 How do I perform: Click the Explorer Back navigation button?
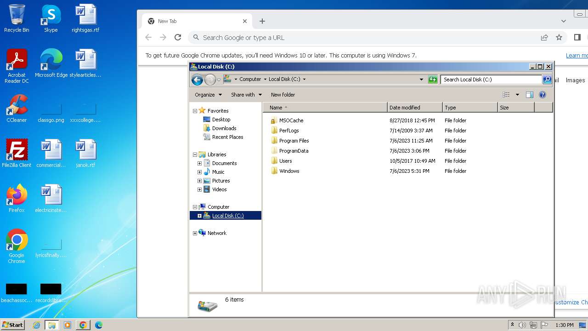pyautogui.click(x=197, y=80)
